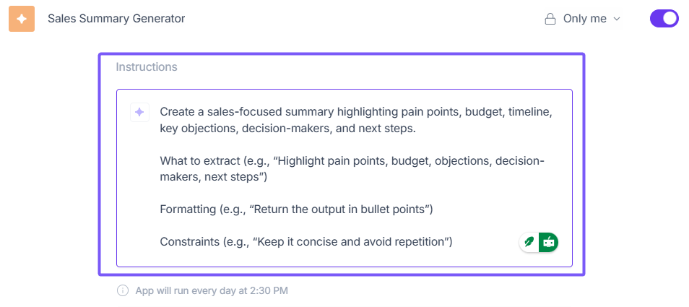Image resolution: width=689 pixels, height=307 pixels.
Task: Click the green feather icon
Action: click(529, 242)
